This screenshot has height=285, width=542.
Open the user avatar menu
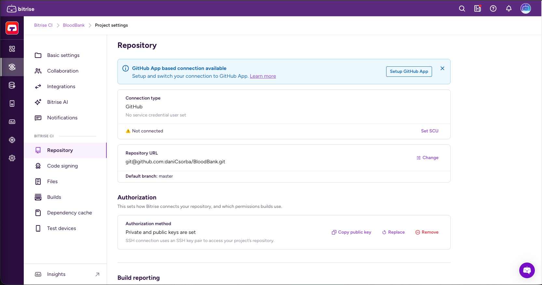[526, 8]
